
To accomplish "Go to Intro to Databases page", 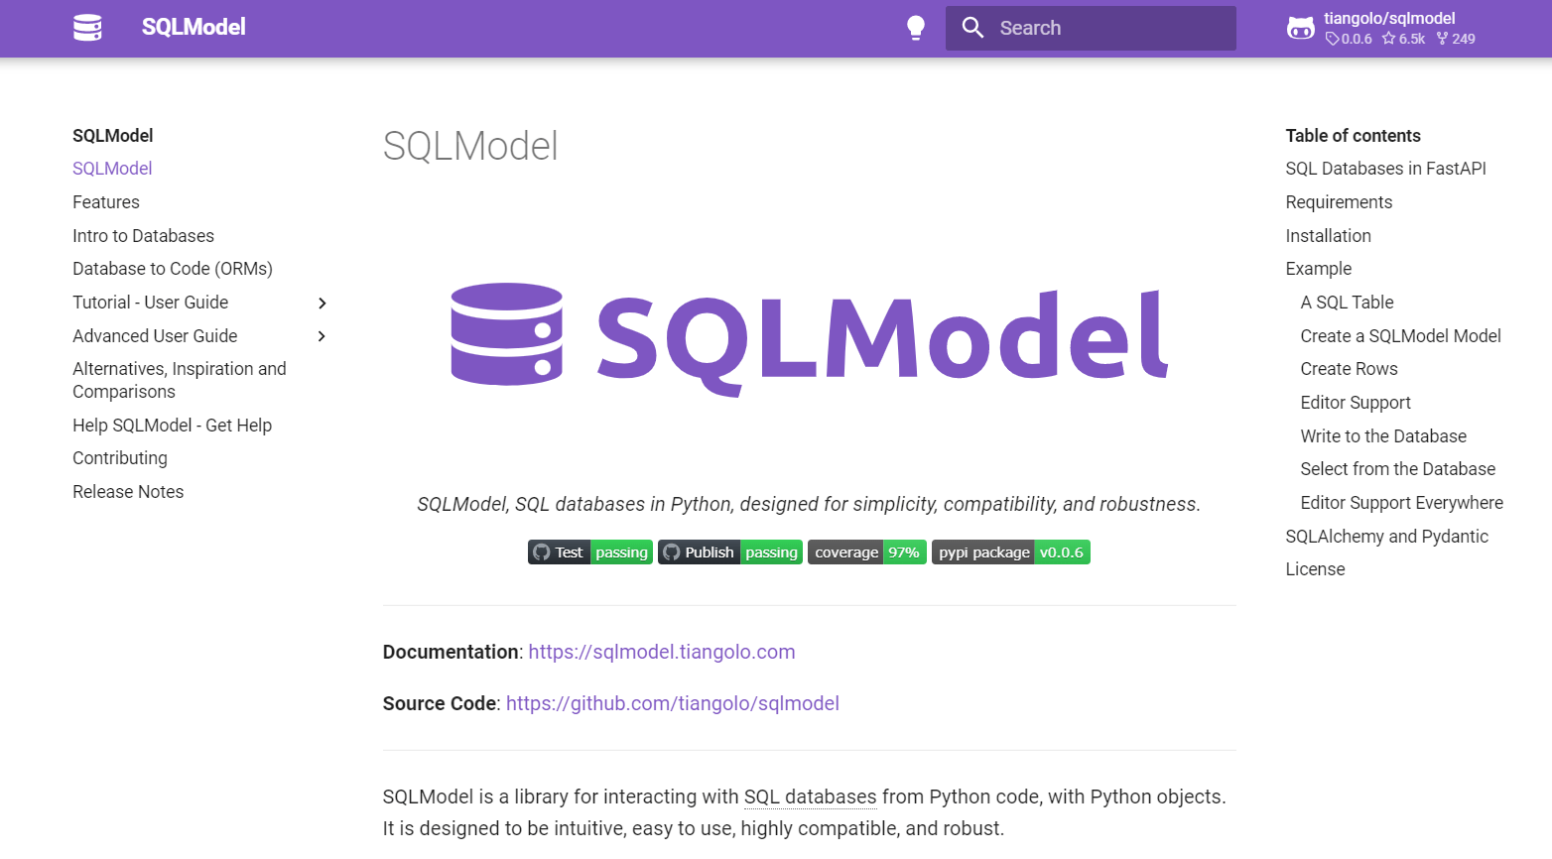I will (x=143, y=236).
